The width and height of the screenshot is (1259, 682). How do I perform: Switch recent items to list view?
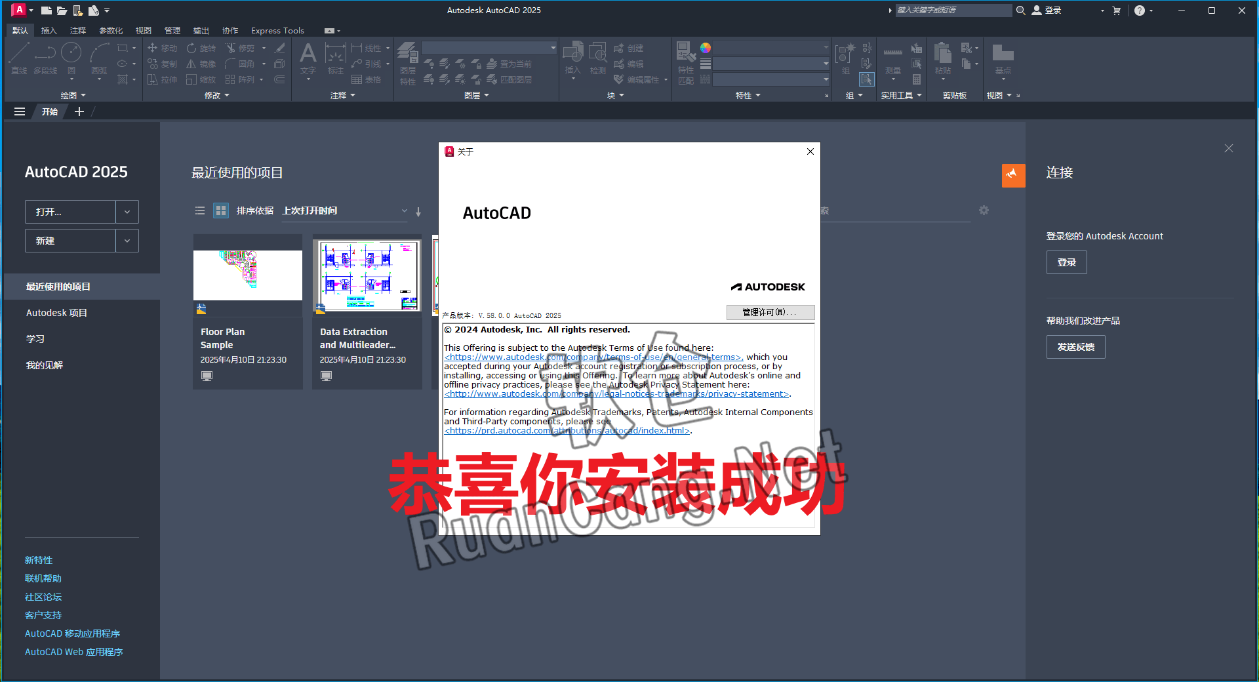pyautogui.click(x=200, y=211)
